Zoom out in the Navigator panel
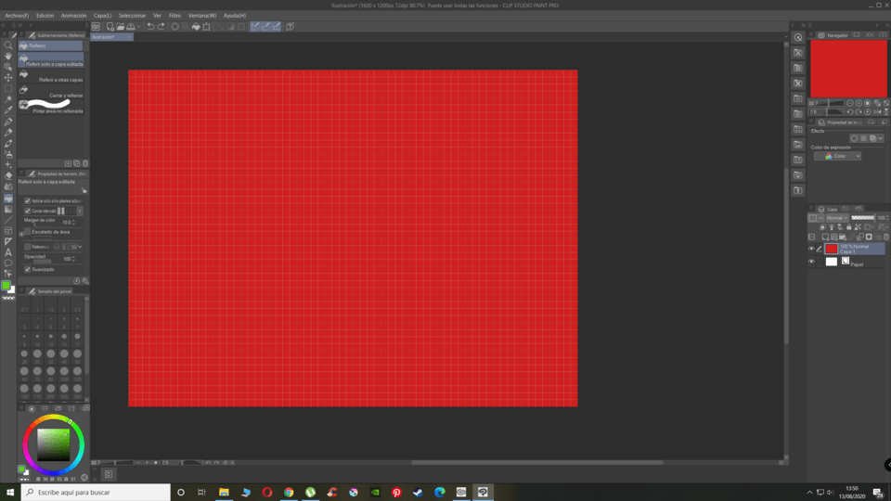 tap(849, 103)
